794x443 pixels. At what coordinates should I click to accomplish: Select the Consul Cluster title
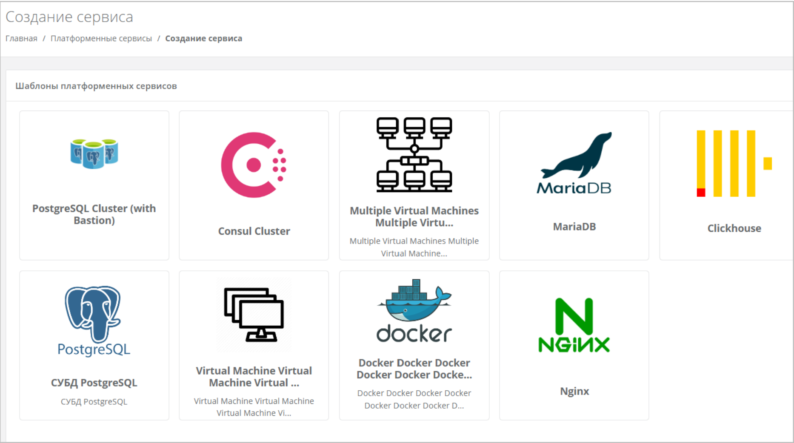click(254, 231)
